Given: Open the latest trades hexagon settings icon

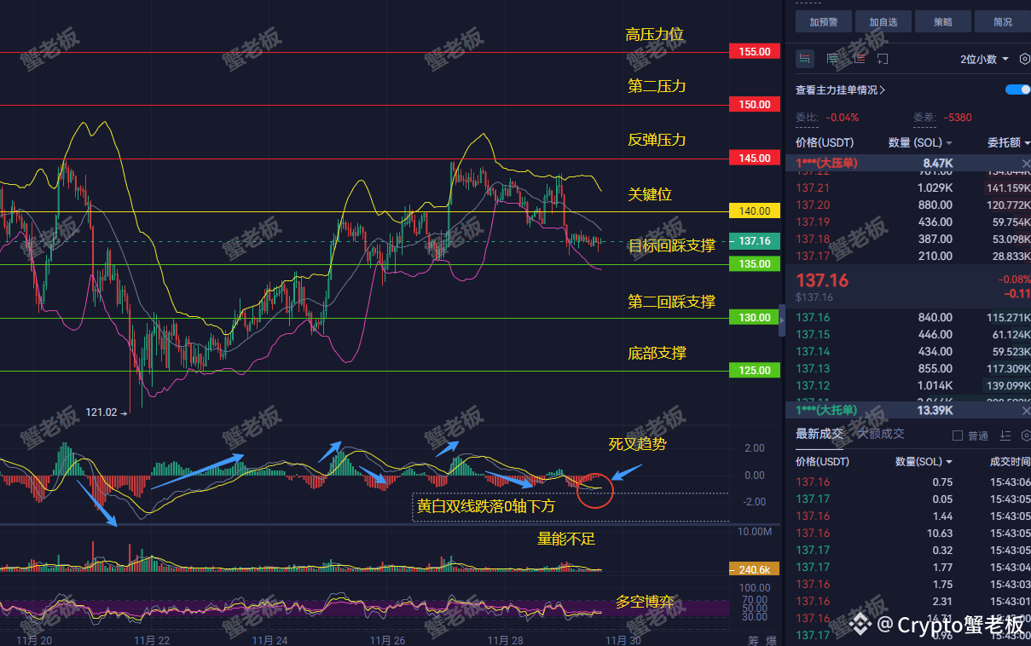Looking at the screenshot, I should [1026, 435].
